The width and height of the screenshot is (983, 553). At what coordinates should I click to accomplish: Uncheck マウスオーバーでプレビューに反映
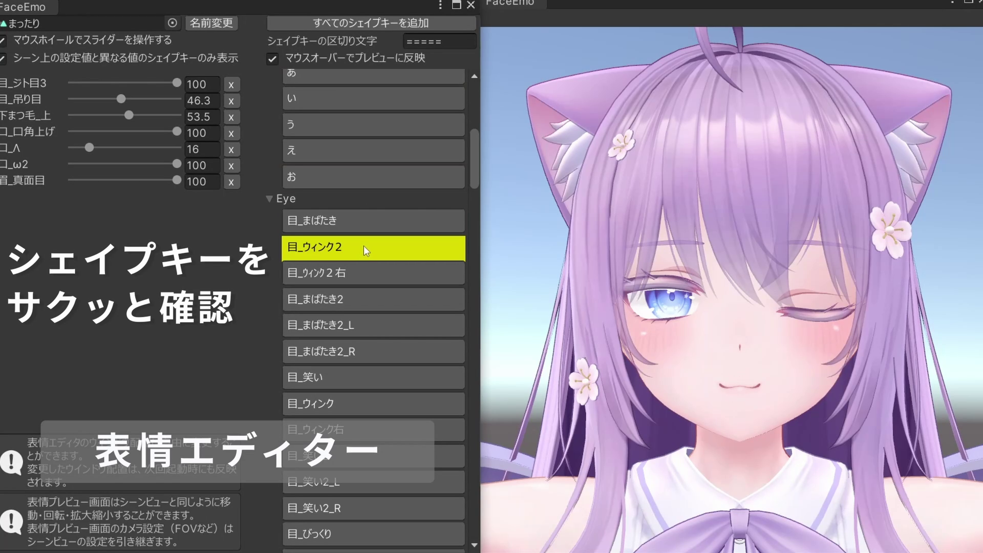[272, 59]
